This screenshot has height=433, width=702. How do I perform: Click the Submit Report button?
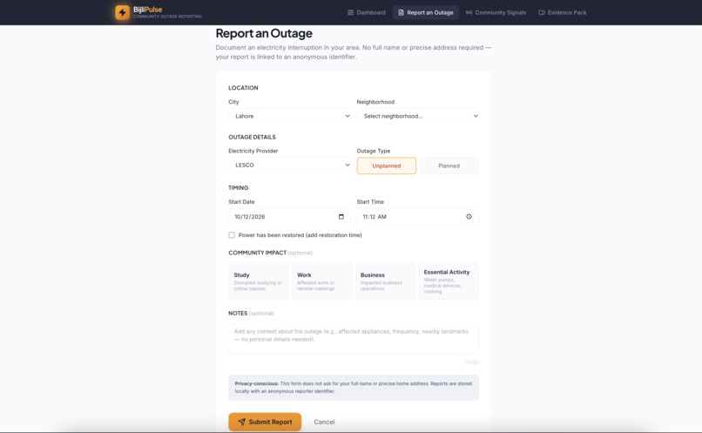click(x=265, y=422)
